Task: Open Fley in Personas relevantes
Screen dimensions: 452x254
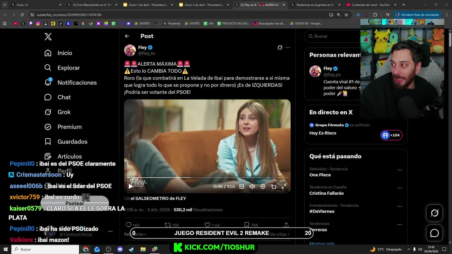Action: point(328,68)
